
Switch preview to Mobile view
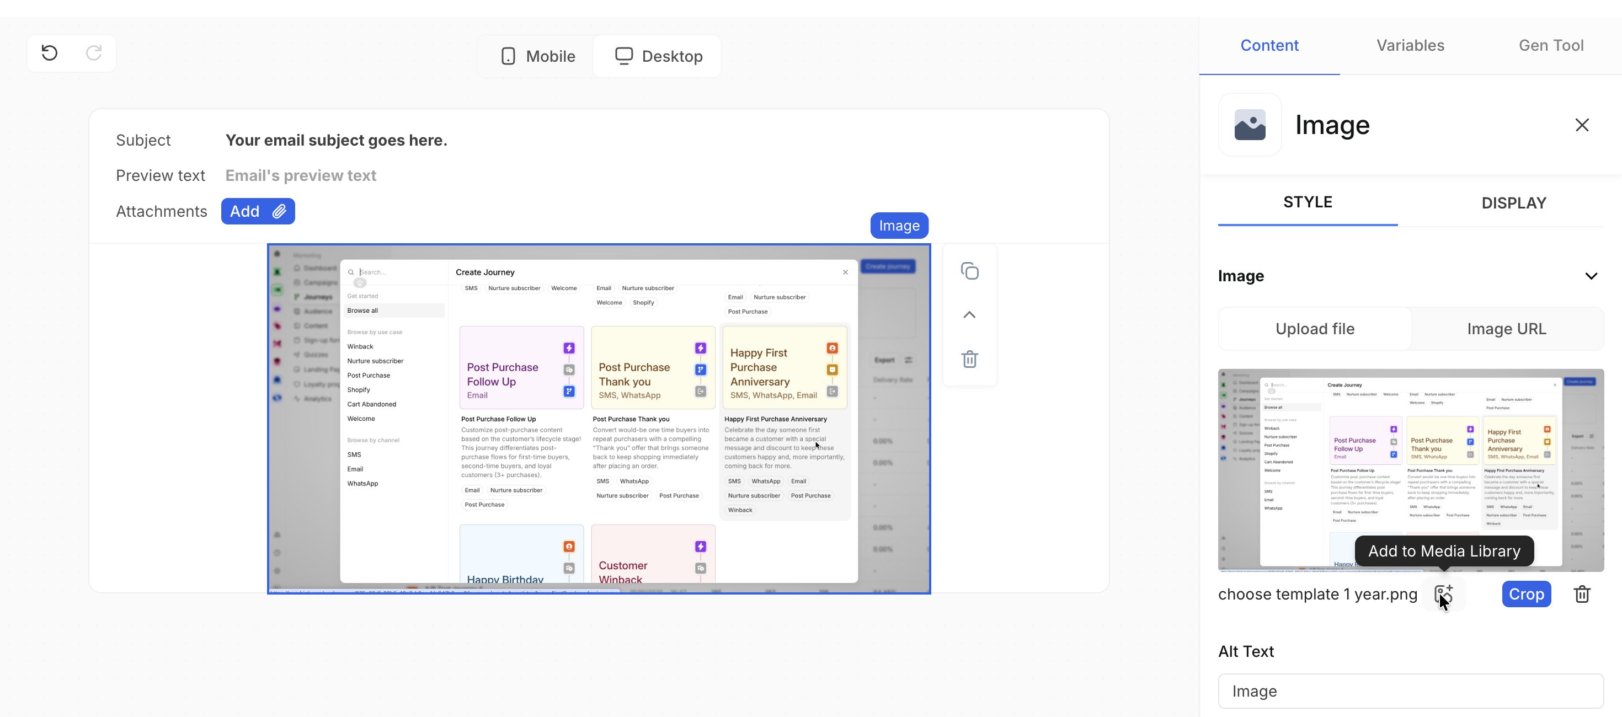[x=538, y=56]
